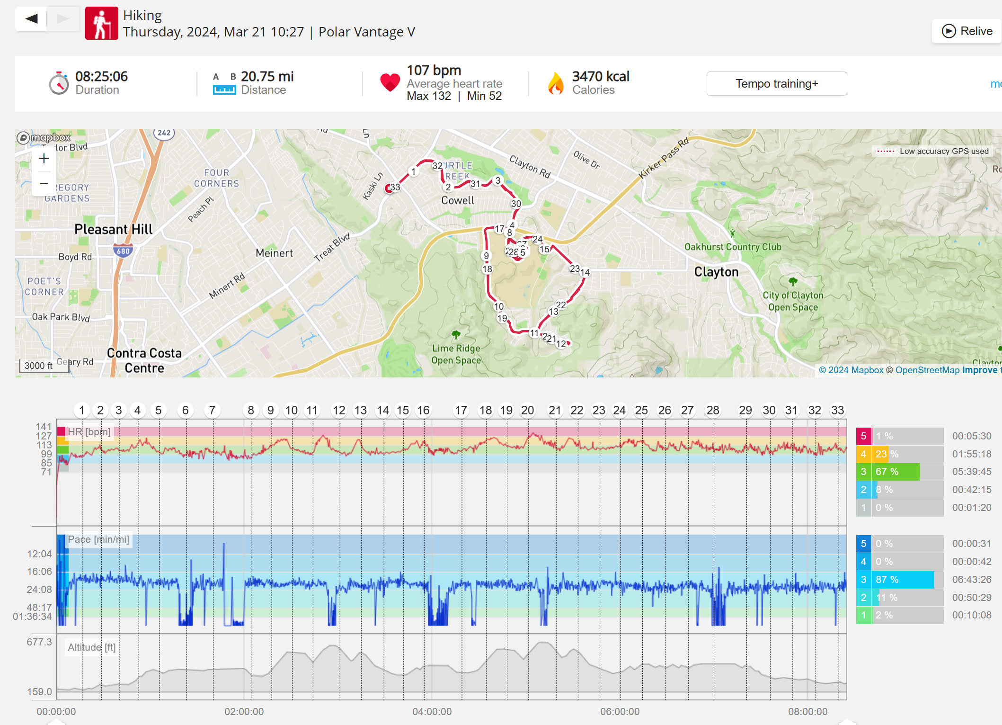Select lap 33 marker above charts

click(837, 410)
